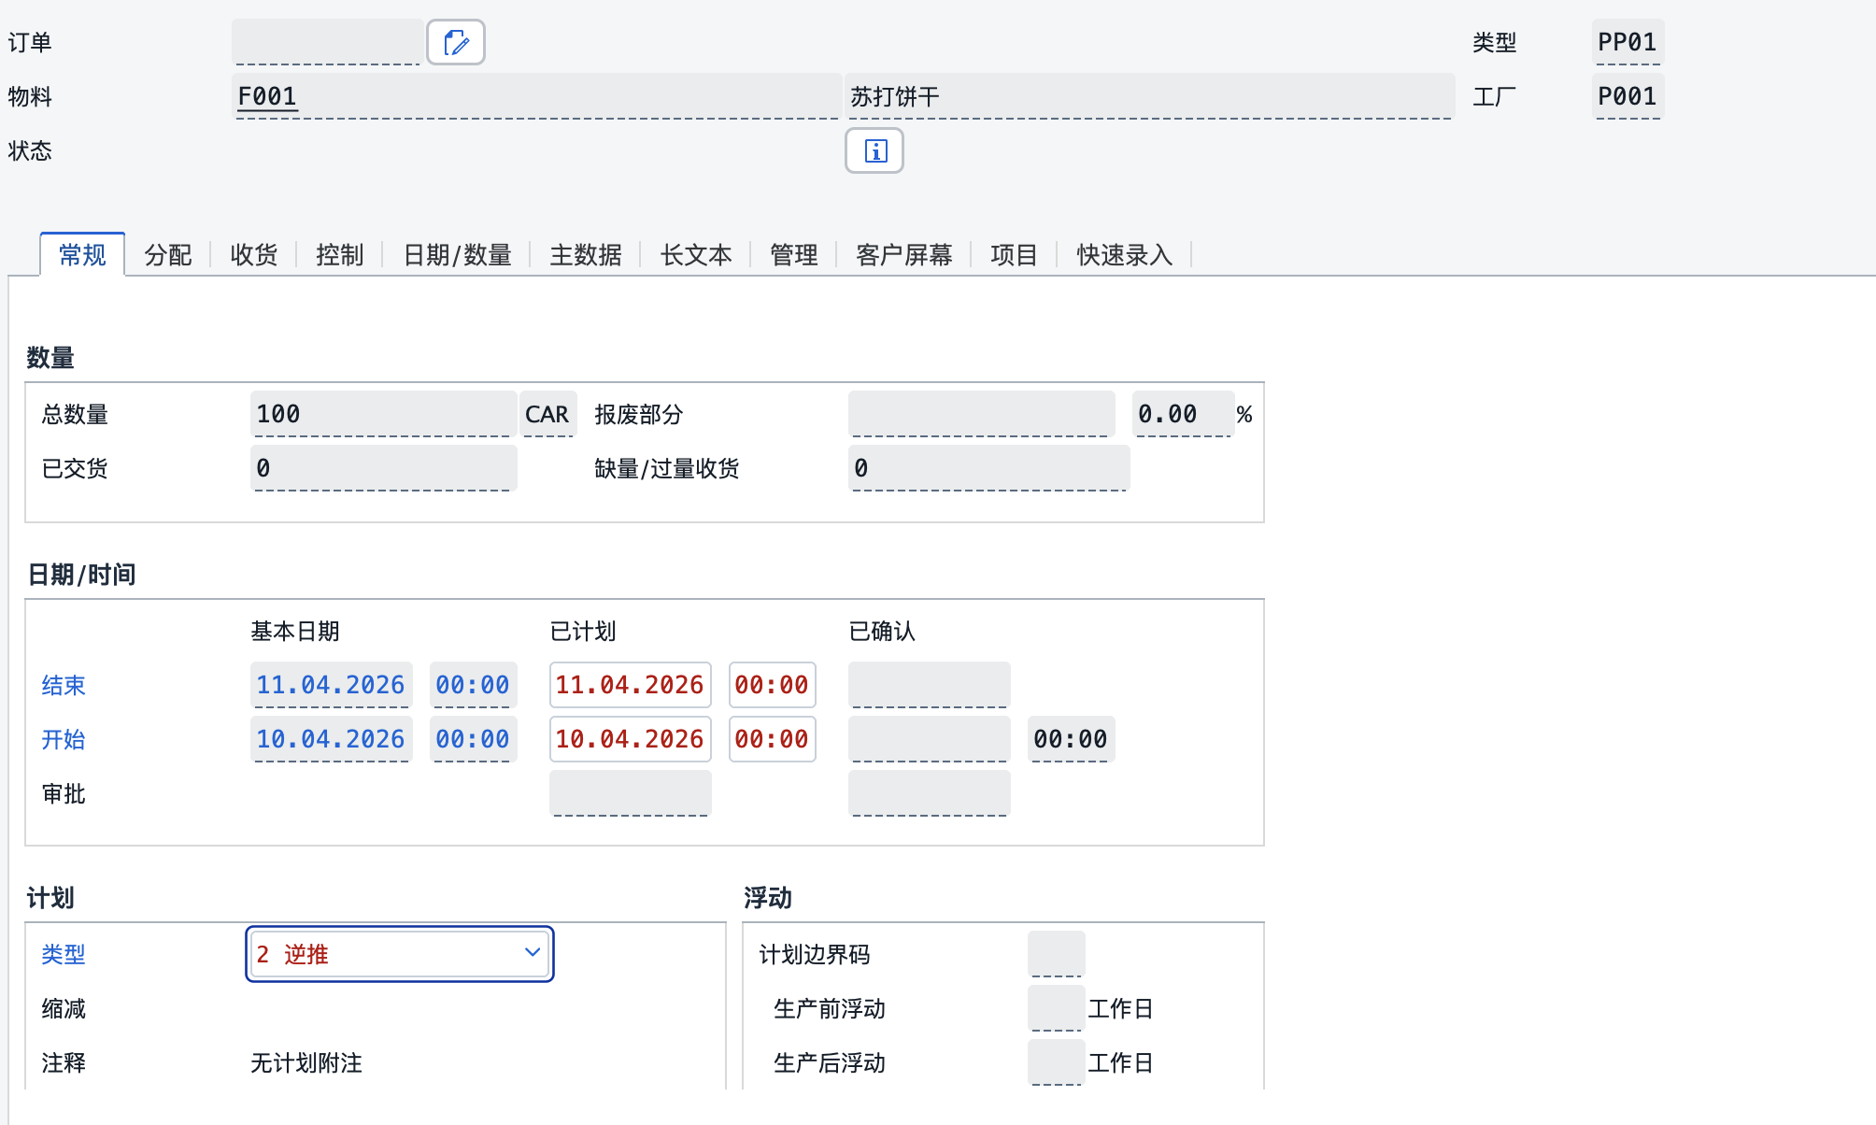Open the 快速录入 tab
This screenshot has width=1876, height=1125.
[1124, 255]
